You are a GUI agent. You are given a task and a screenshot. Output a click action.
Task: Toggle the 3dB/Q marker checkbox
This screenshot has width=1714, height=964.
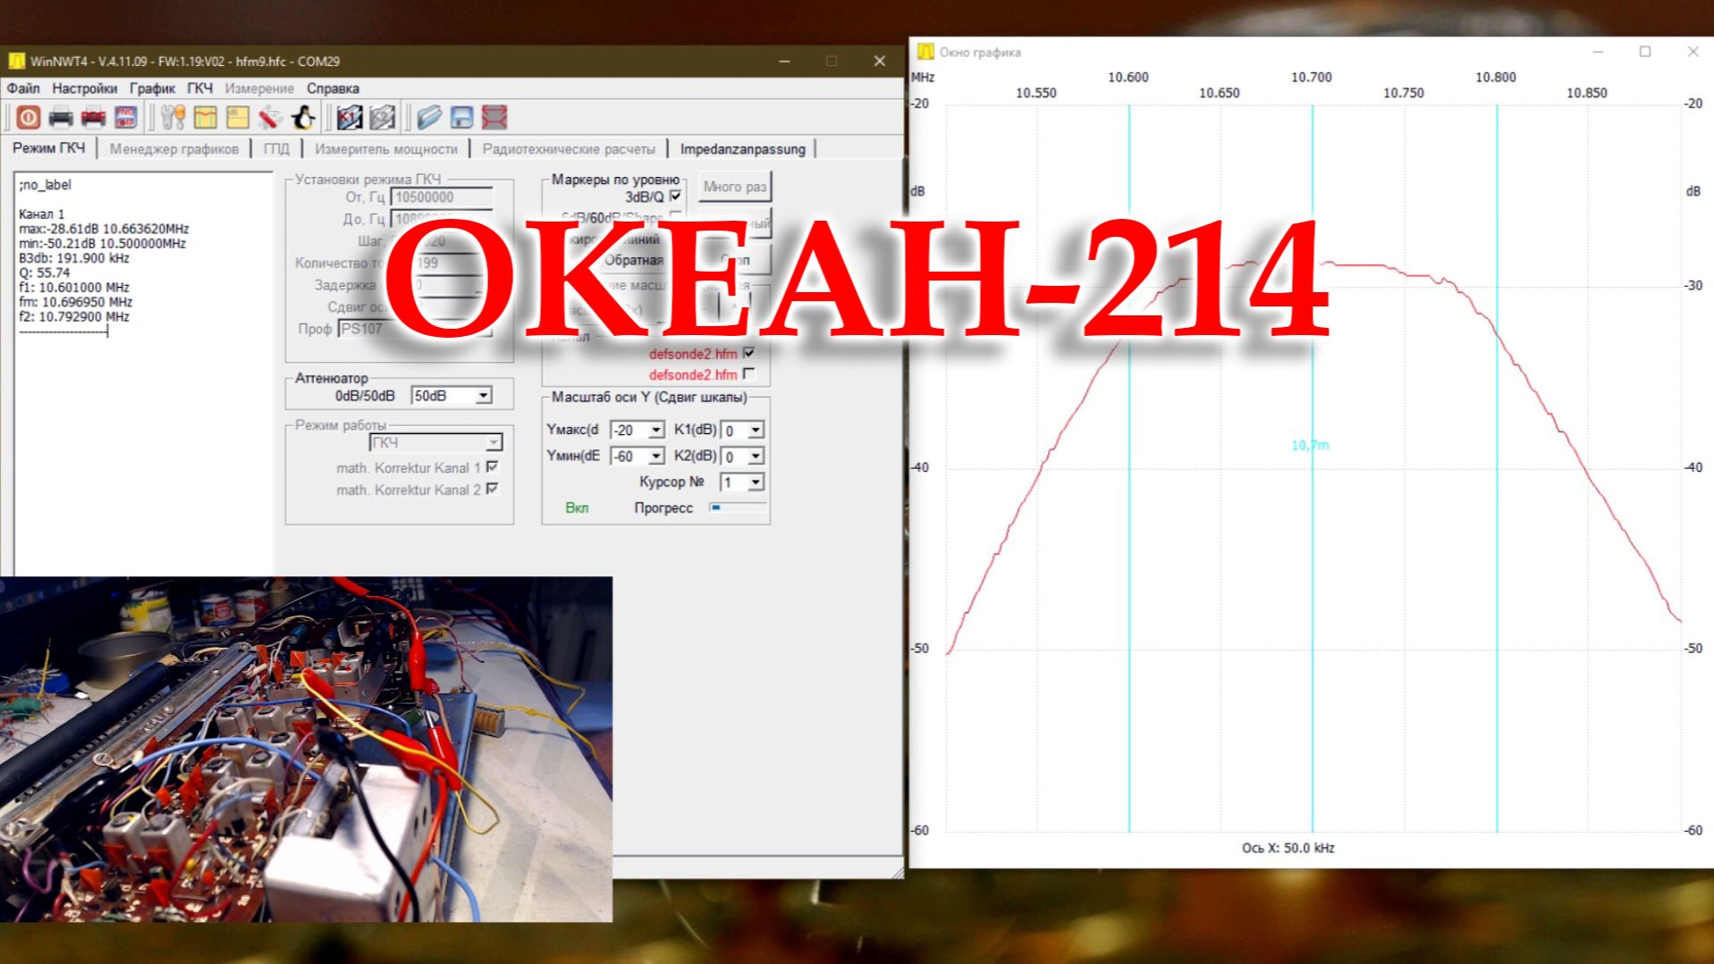pos(676,196)
